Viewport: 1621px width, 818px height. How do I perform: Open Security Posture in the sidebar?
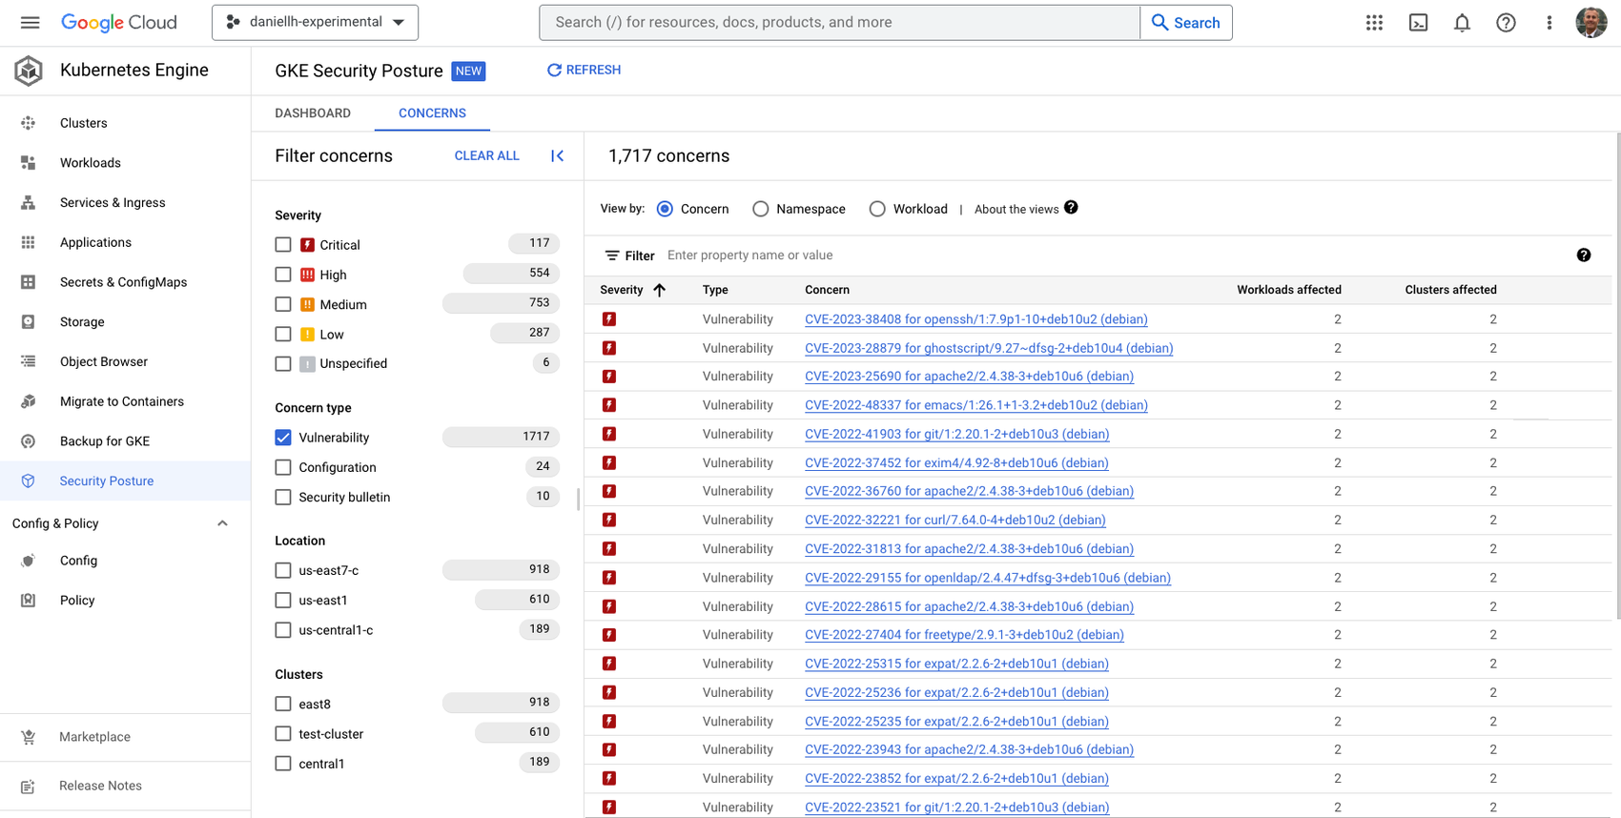tap(107, 481)
